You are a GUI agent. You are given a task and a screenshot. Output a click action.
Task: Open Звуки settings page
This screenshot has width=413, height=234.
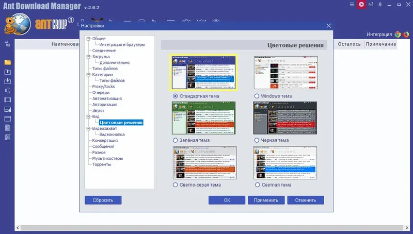pos(98,110)
